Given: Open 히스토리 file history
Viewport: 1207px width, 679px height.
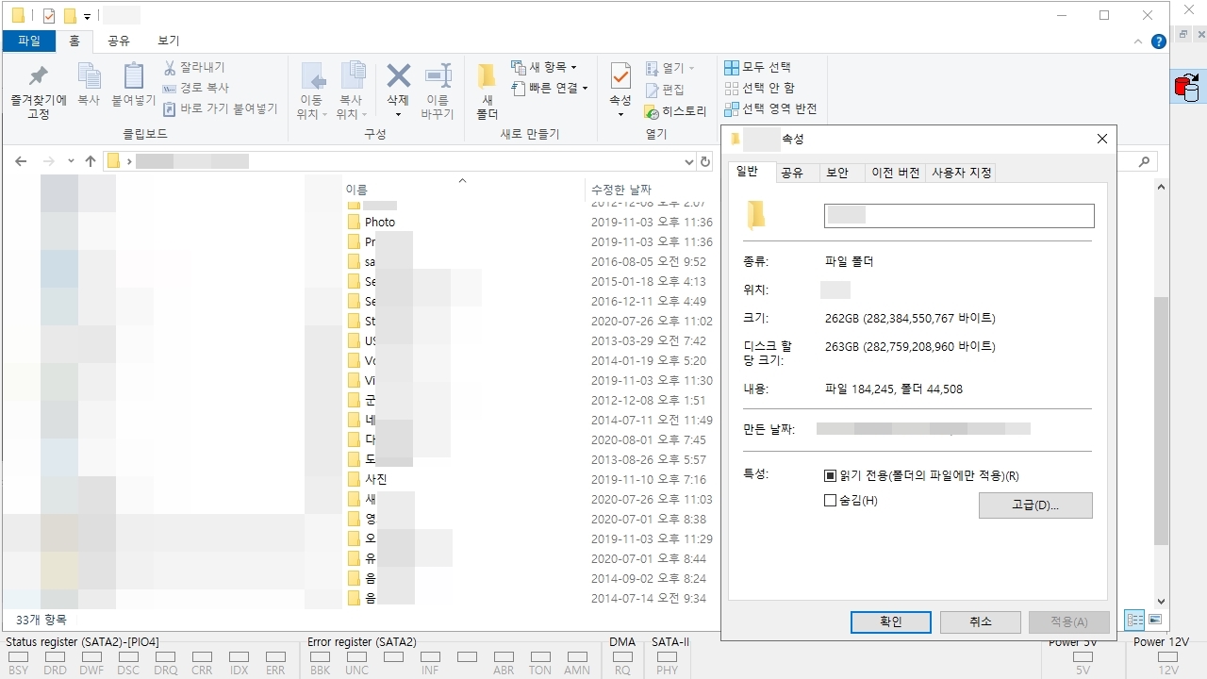Looking at the screenshot, I should coord(675,111).
